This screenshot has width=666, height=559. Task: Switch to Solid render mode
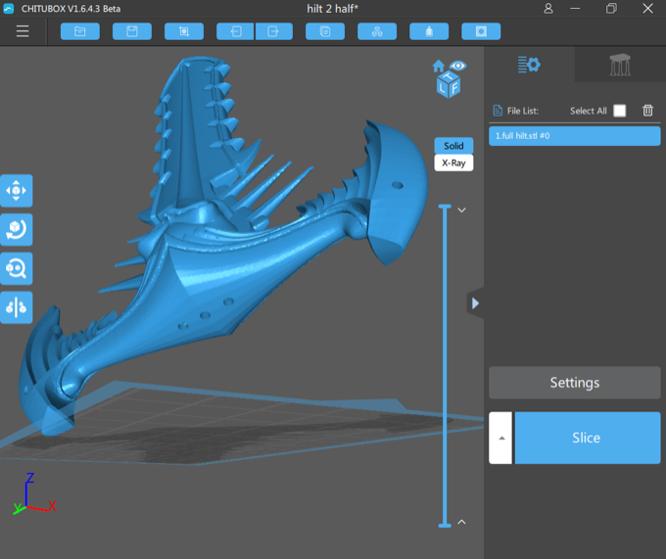click(x=453, y=146)
